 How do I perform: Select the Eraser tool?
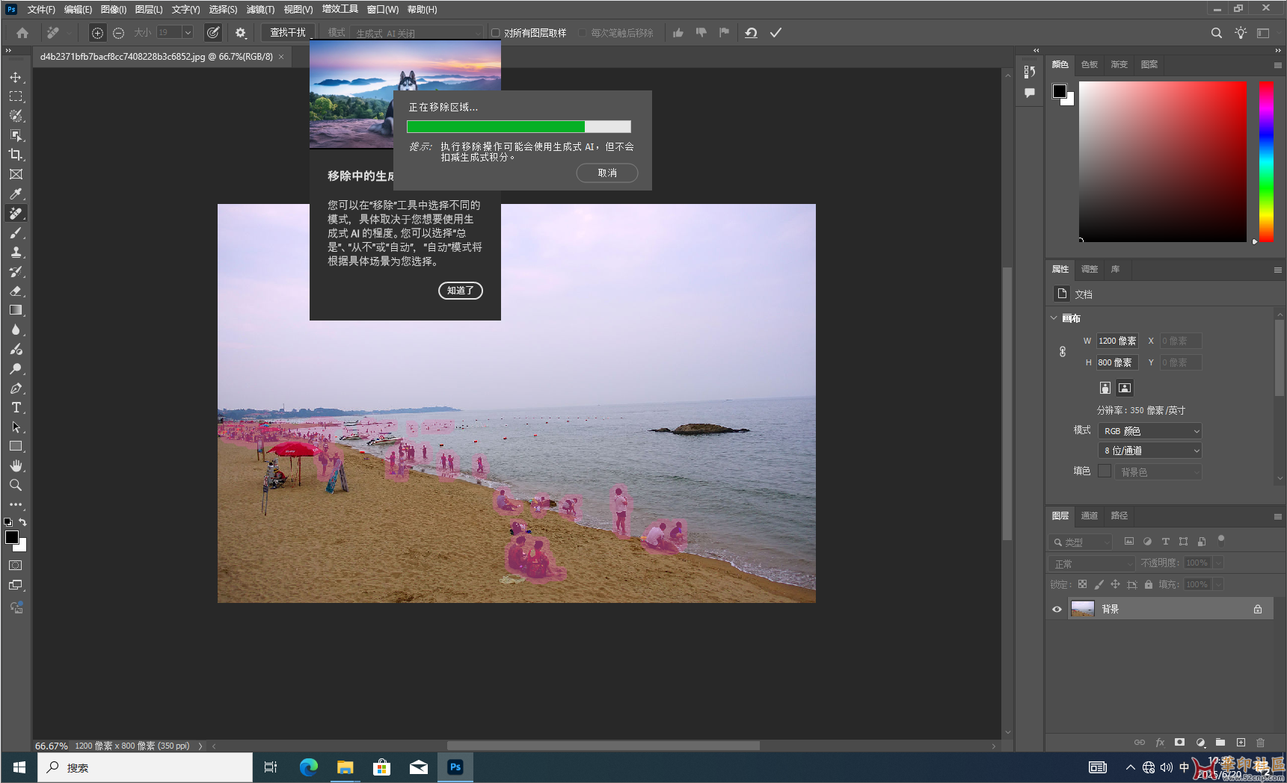[16, 291]
